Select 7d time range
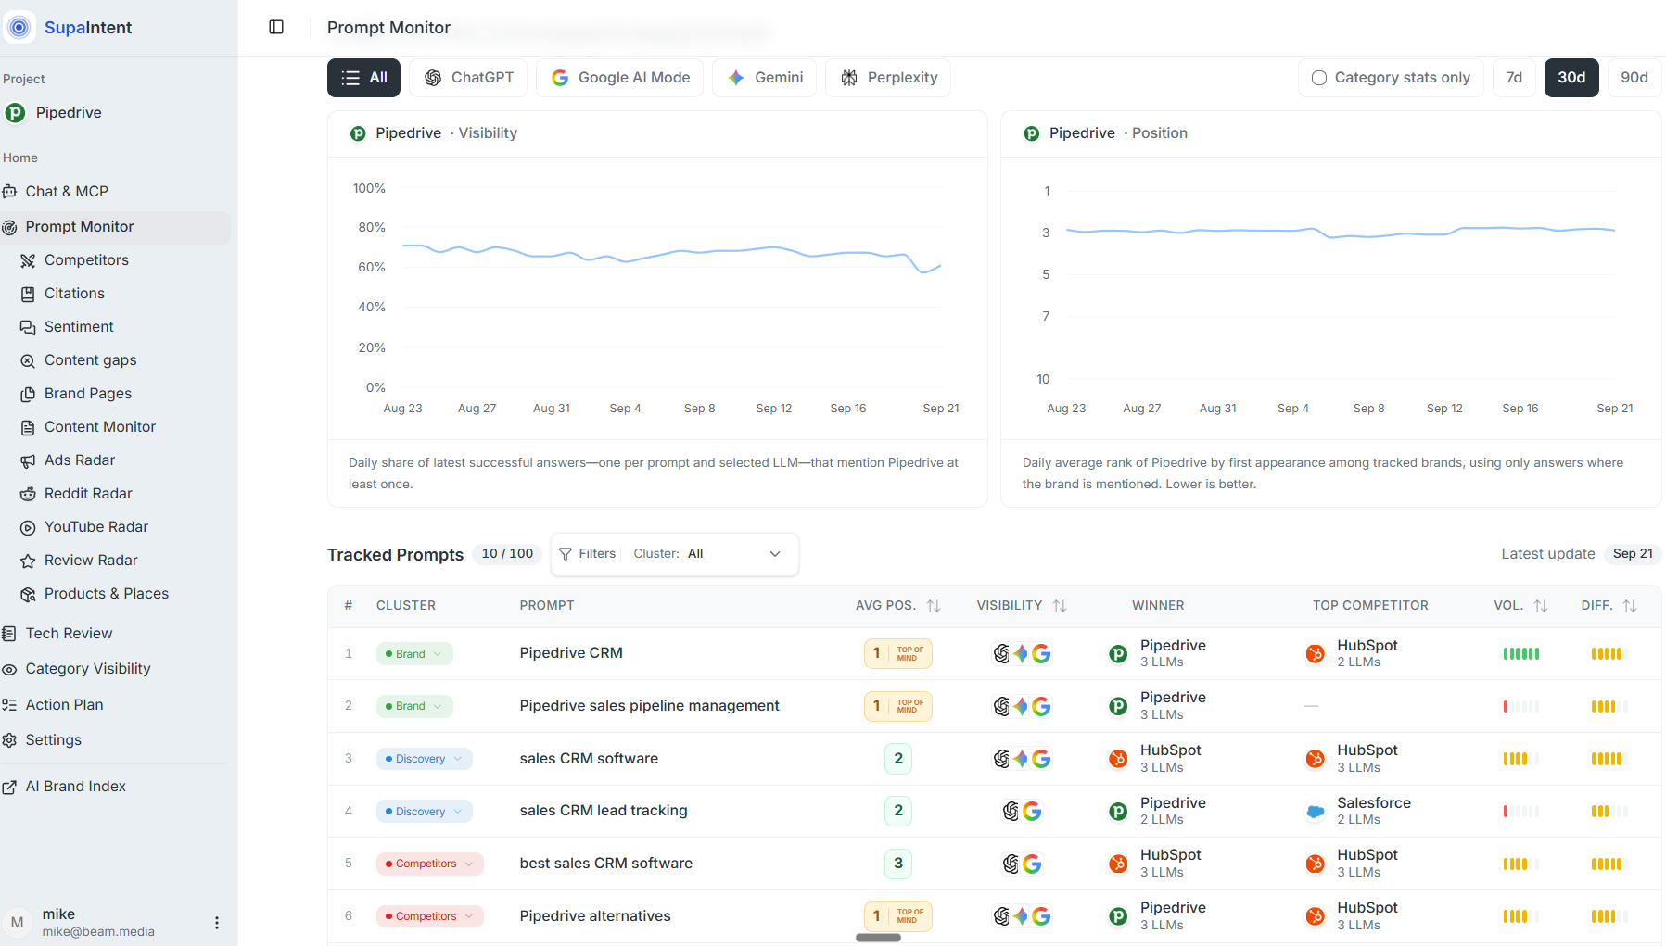Viewport: 1666px width, 946px height. [1514, 78]
